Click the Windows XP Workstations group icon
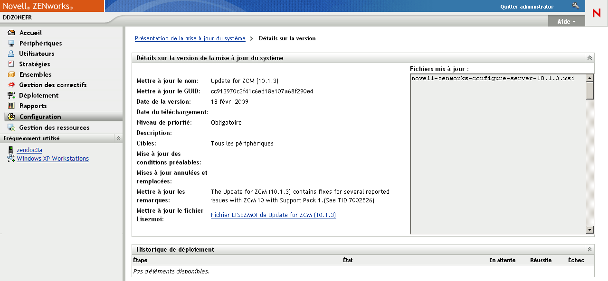Image resolution: width=608 pixels, height=281 pixels. (11, 159)
